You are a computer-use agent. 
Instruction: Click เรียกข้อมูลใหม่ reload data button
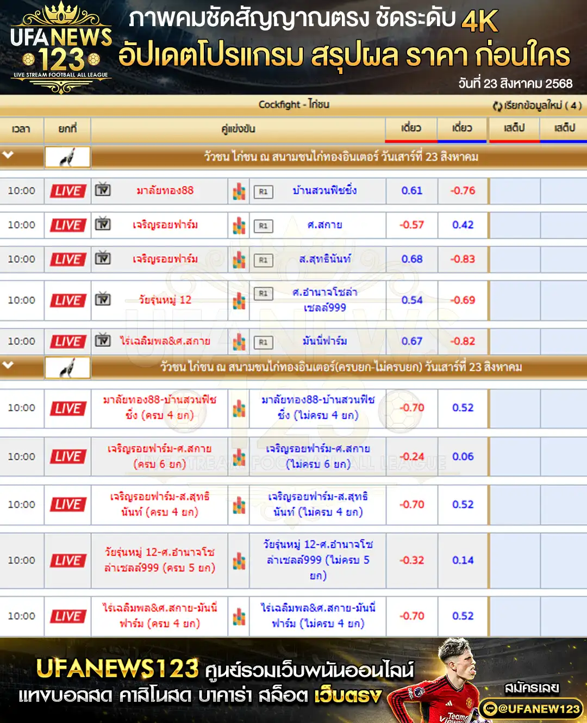click(537, 106)
